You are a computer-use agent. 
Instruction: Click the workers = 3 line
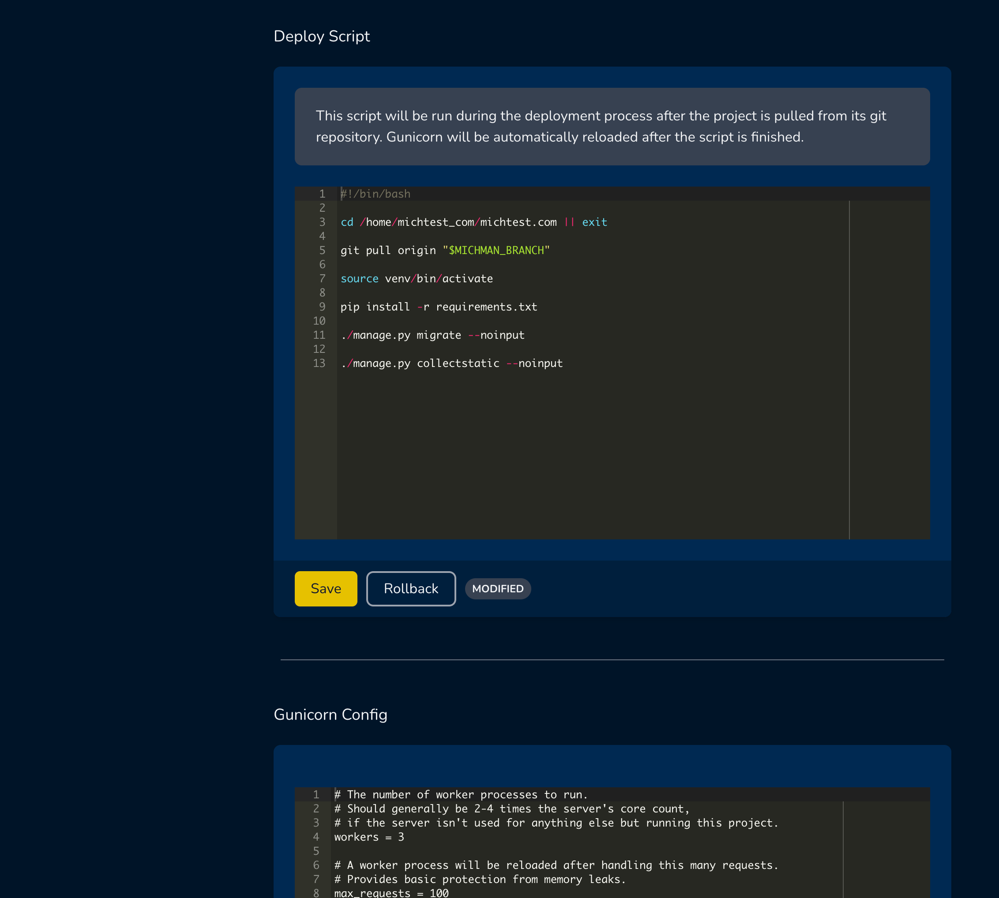[x=369, y=837]
